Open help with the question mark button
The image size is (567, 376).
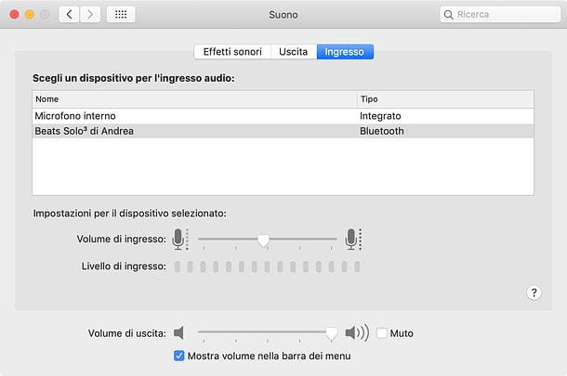(x=534, y=292)
